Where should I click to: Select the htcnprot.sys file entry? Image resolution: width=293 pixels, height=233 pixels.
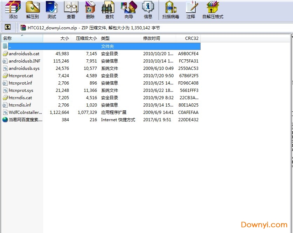21,90
